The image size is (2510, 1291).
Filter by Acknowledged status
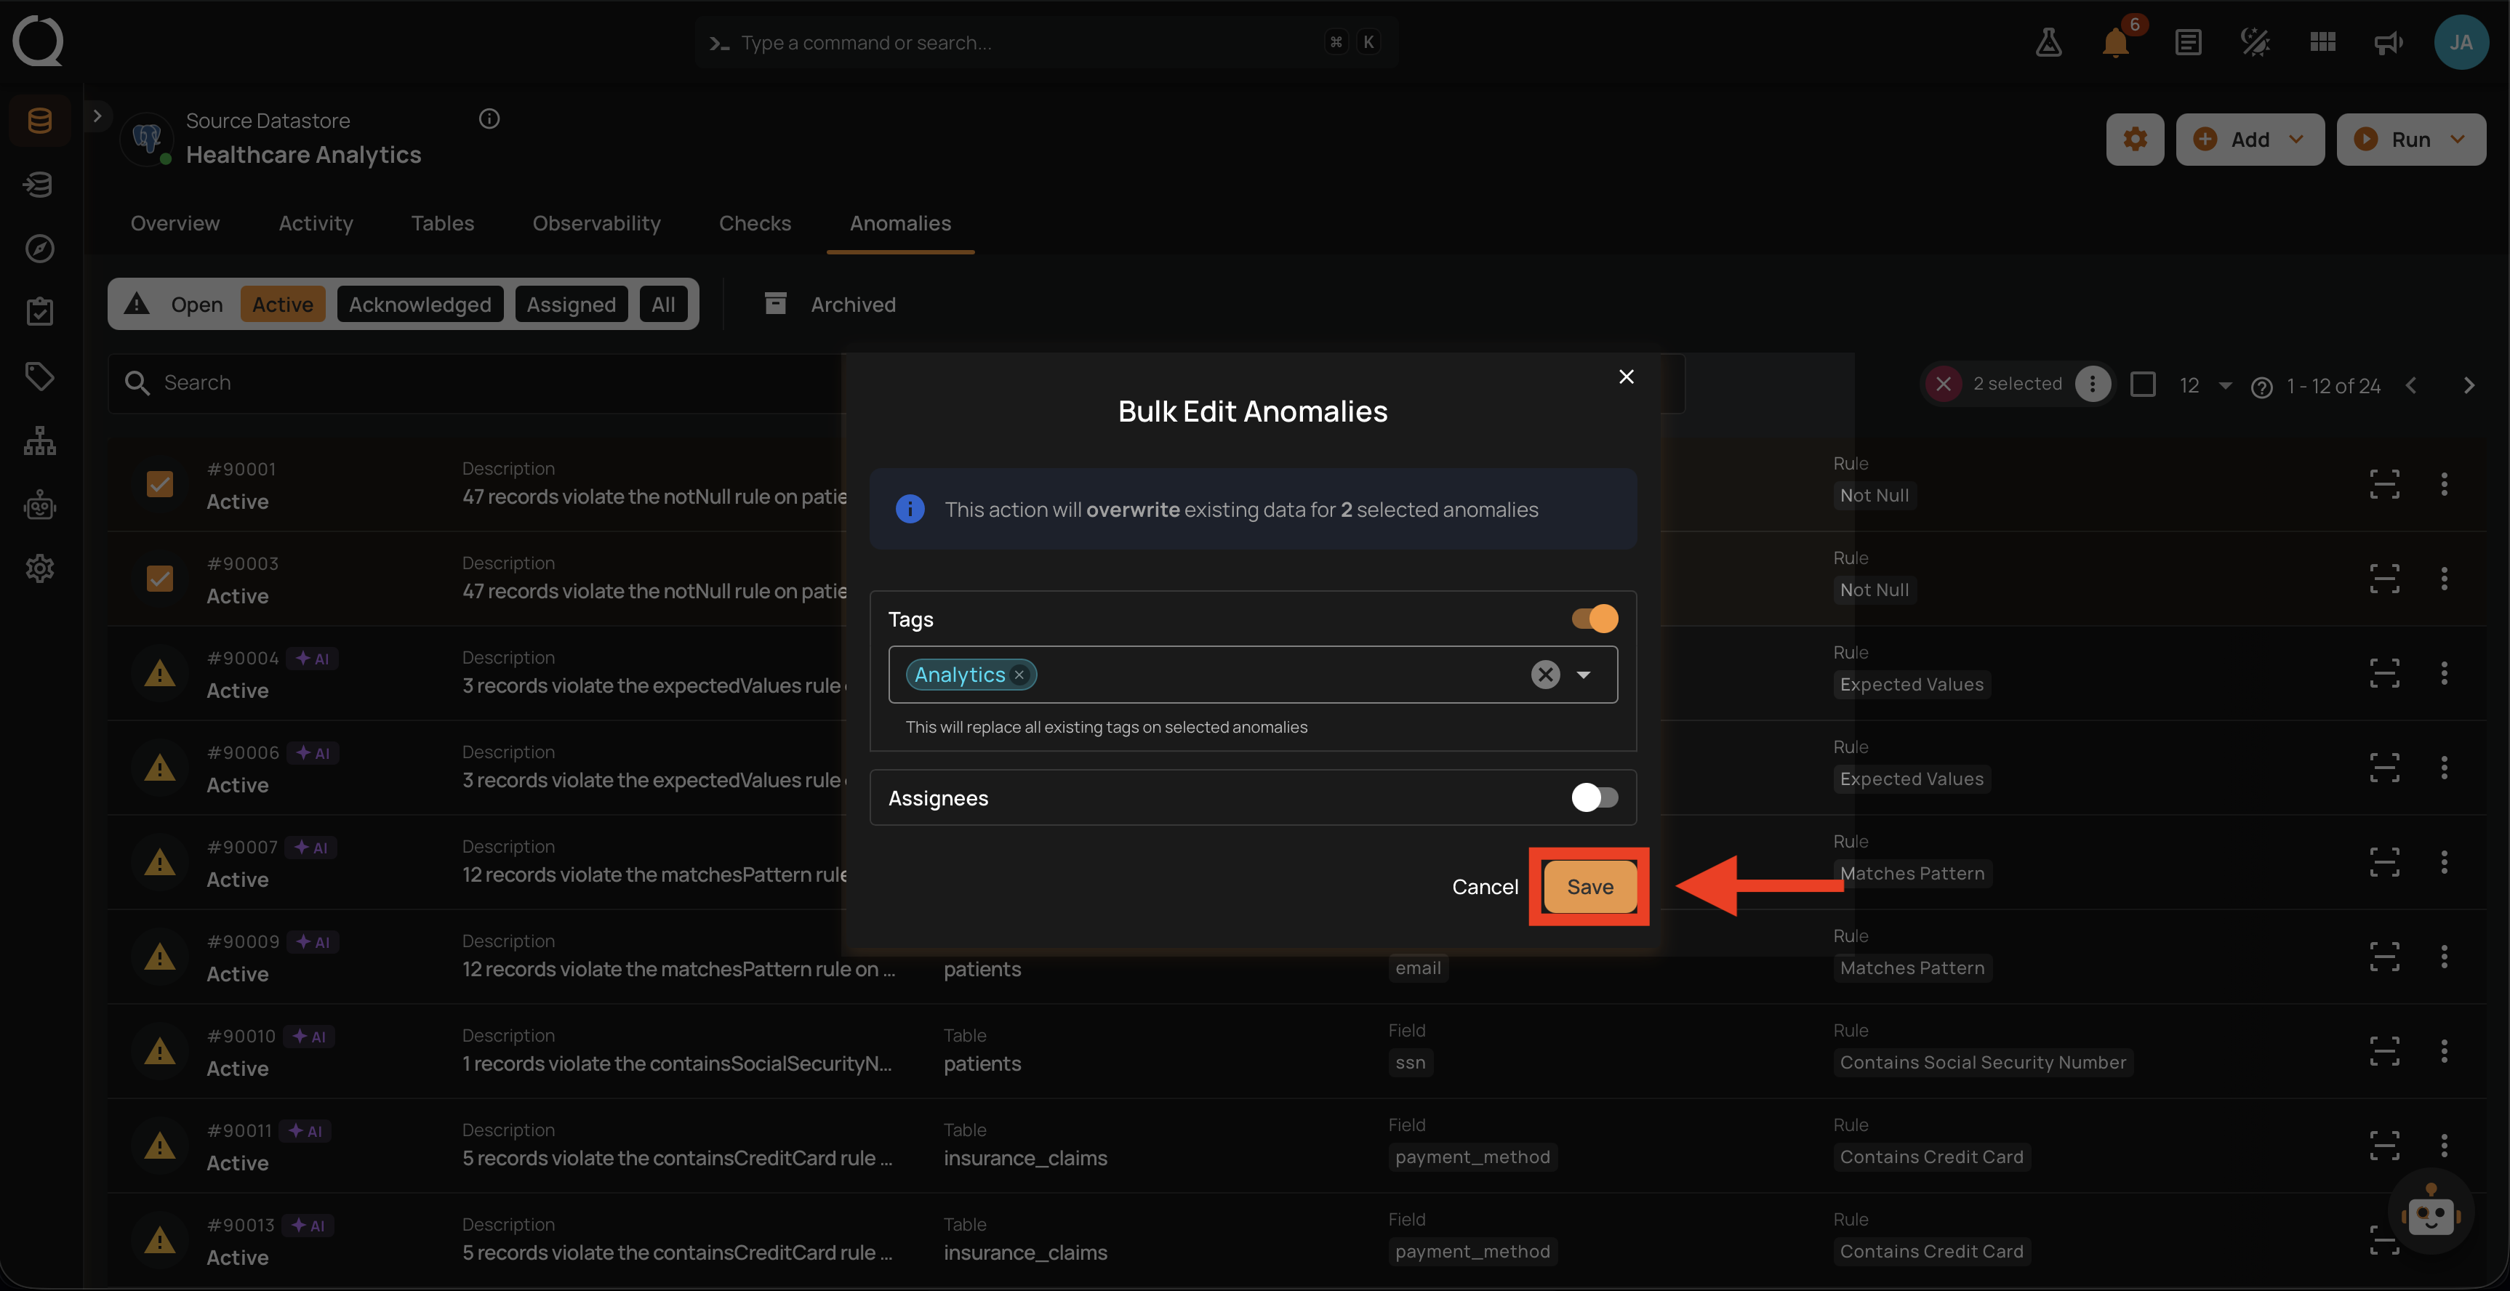(x=420, y=304)
